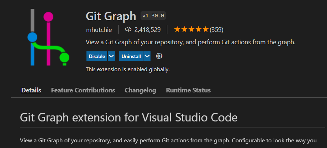
Task: Switch to the Feature Contributions tab
Action: click(x=83, y=90)
